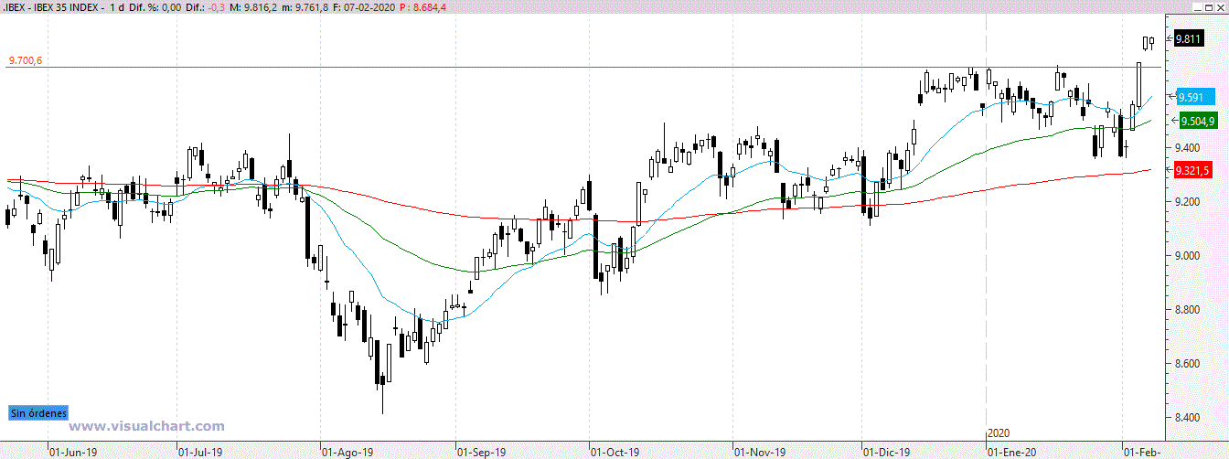Screen dimensions: 1229x459
Task: Click the P: 8.684,4 value in header
Action: pyautogui.click(x=421, y=7)
